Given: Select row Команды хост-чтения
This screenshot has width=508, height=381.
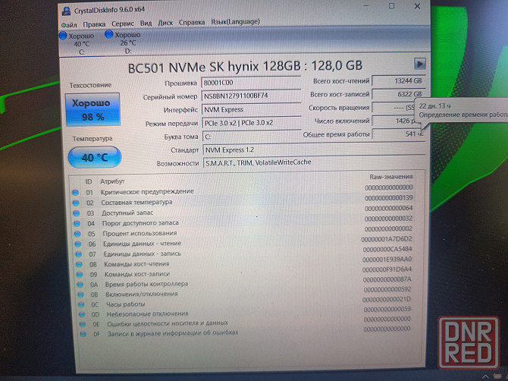Looking at the screenshot, I should 245,262.
